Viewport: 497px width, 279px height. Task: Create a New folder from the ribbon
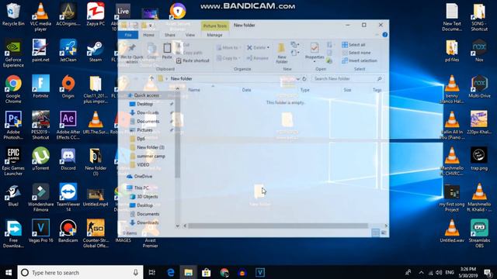(281, 53)
